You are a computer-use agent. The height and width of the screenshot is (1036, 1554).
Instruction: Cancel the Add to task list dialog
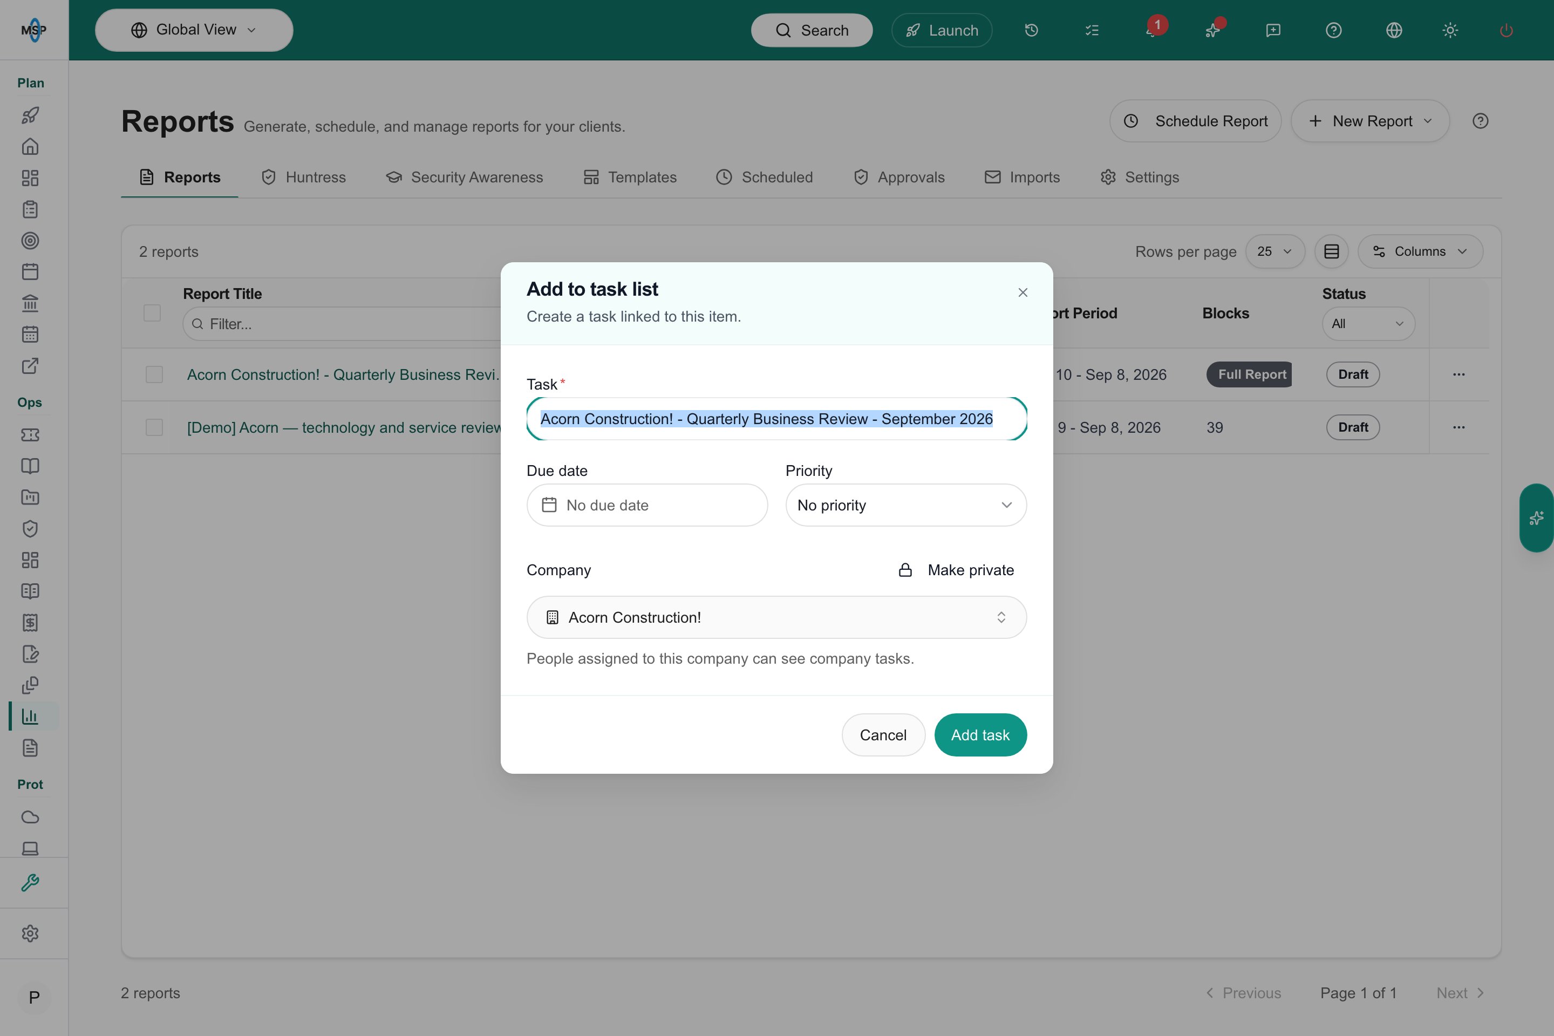coord(883,735)
